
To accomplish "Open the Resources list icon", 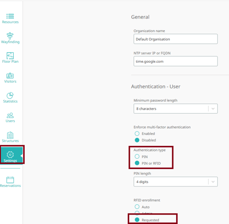I will click(10, 16).
